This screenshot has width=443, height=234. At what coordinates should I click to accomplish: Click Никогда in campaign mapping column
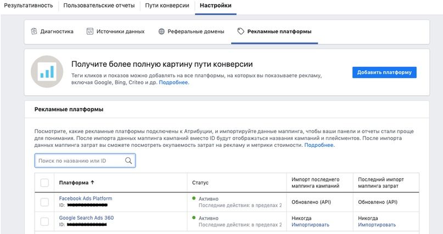coord(301,218)
